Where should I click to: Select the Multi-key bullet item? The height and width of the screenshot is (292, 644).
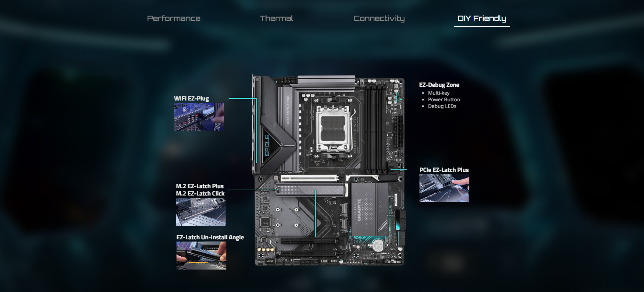click(439, 93)
